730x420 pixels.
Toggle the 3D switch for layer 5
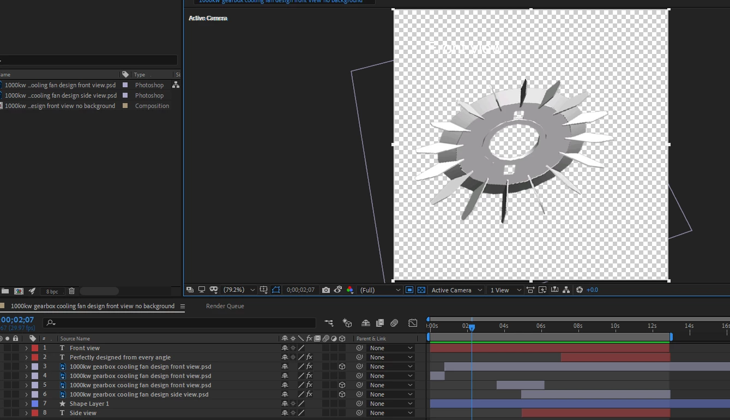[342, 385]
